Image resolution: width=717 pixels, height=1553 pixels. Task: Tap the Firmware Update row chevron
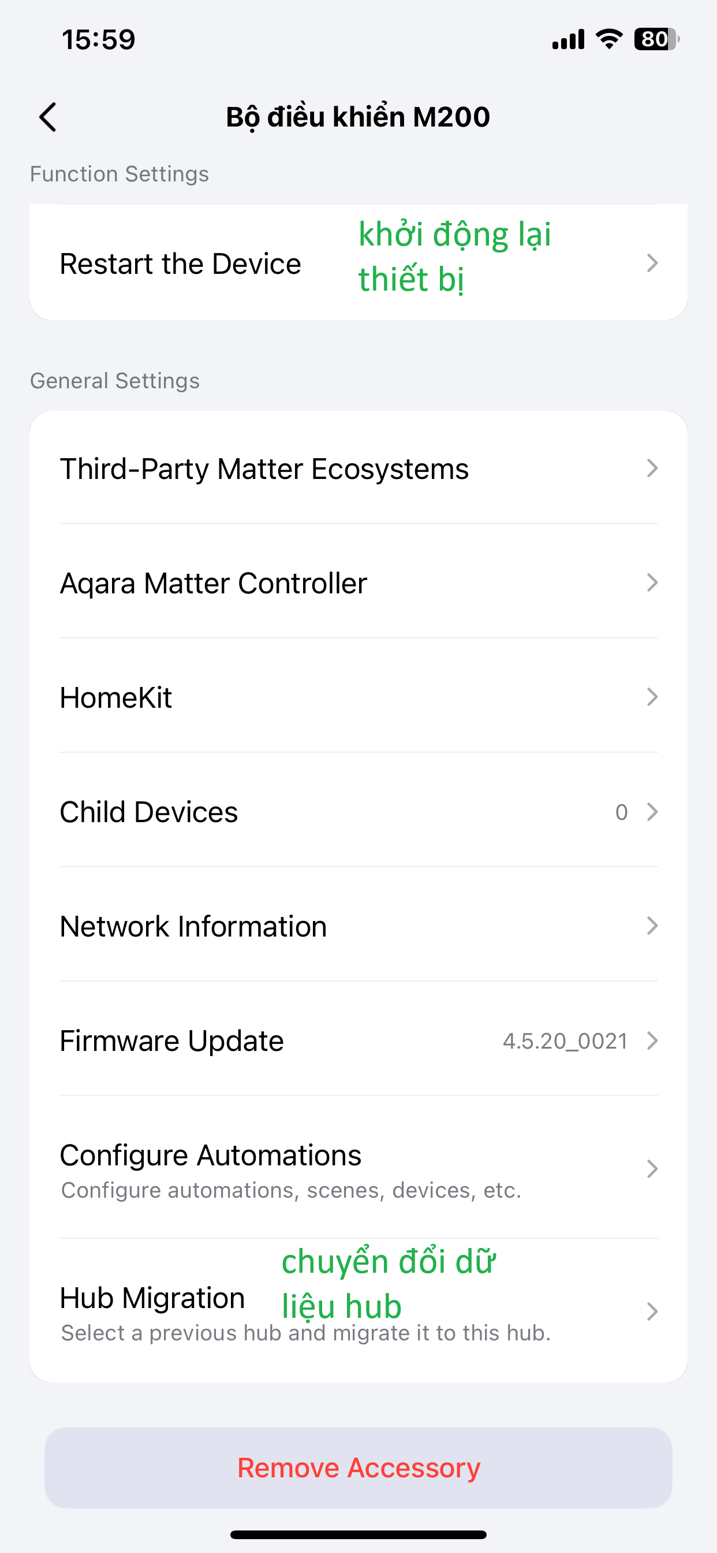pyautogui.click(x=652, y=1041)
